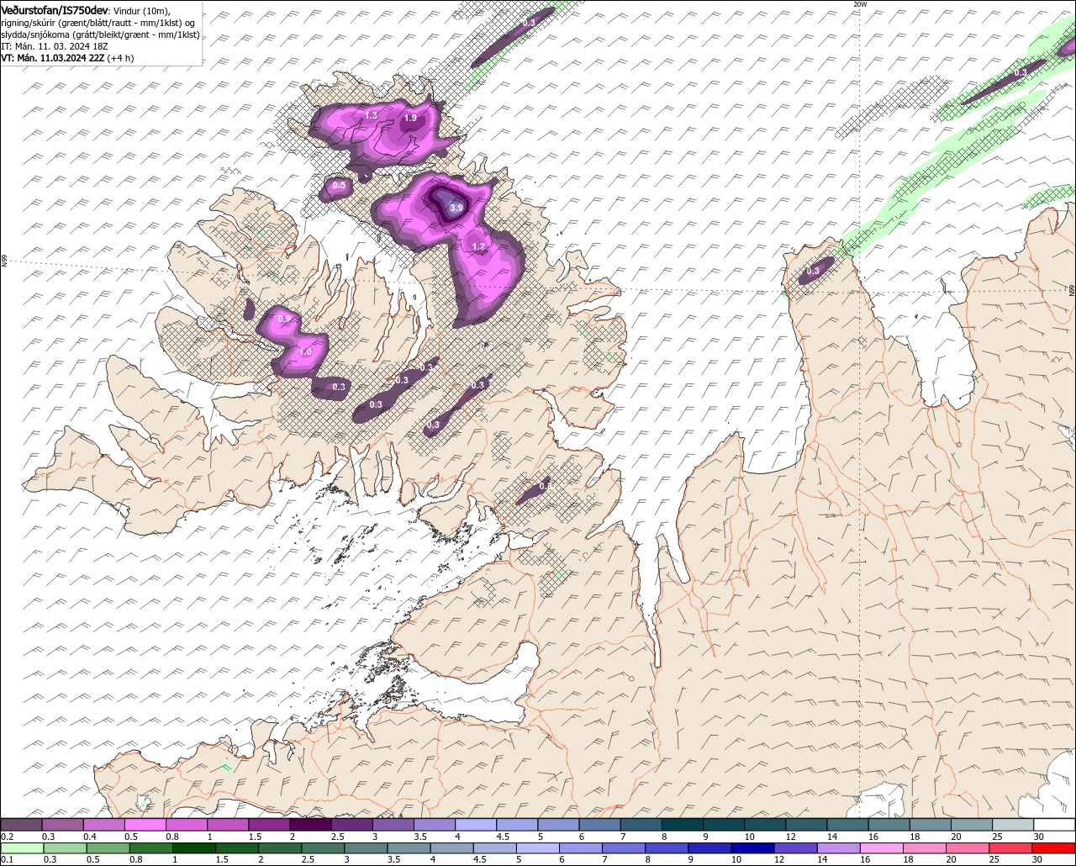Select the dark teal 8–9 swatch in purple-scale row
Viewport: 1076px width, 866px height.
pos(683,825)
